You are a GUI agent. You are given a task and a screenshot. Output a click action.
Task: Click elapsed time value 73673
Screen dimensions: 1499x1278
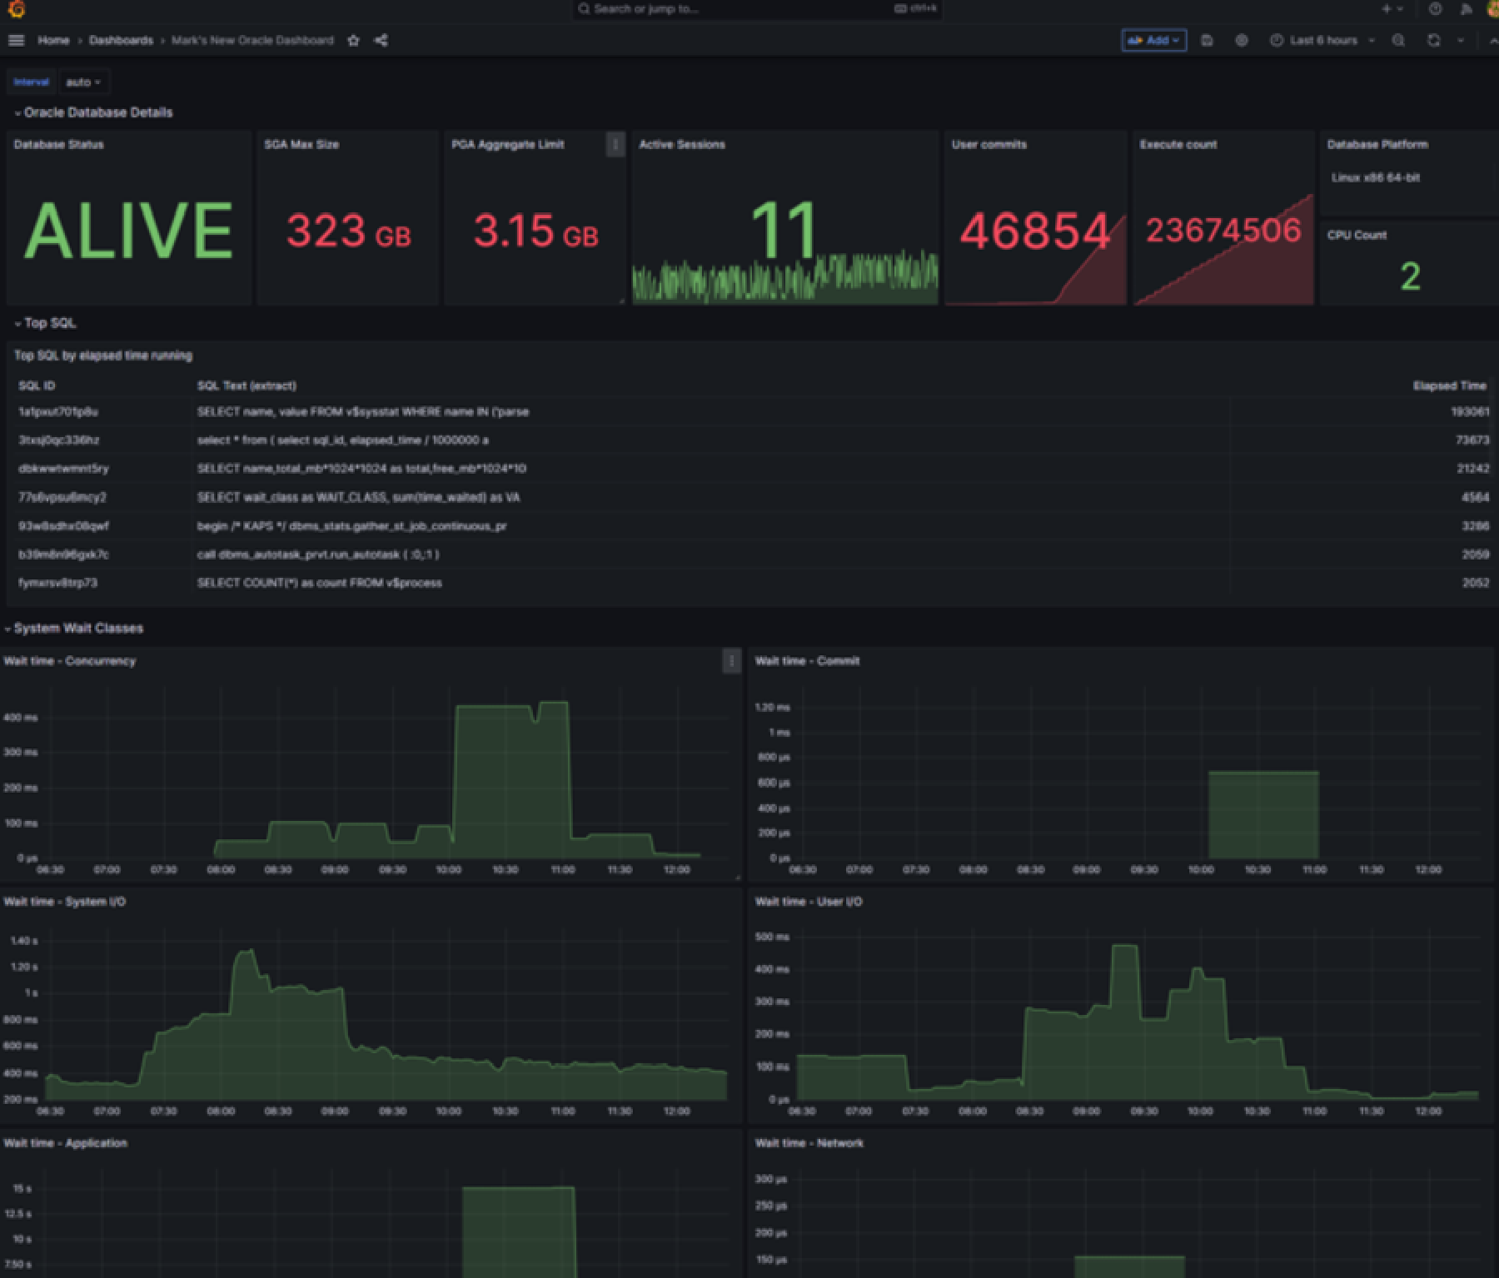click(1472, 440)
